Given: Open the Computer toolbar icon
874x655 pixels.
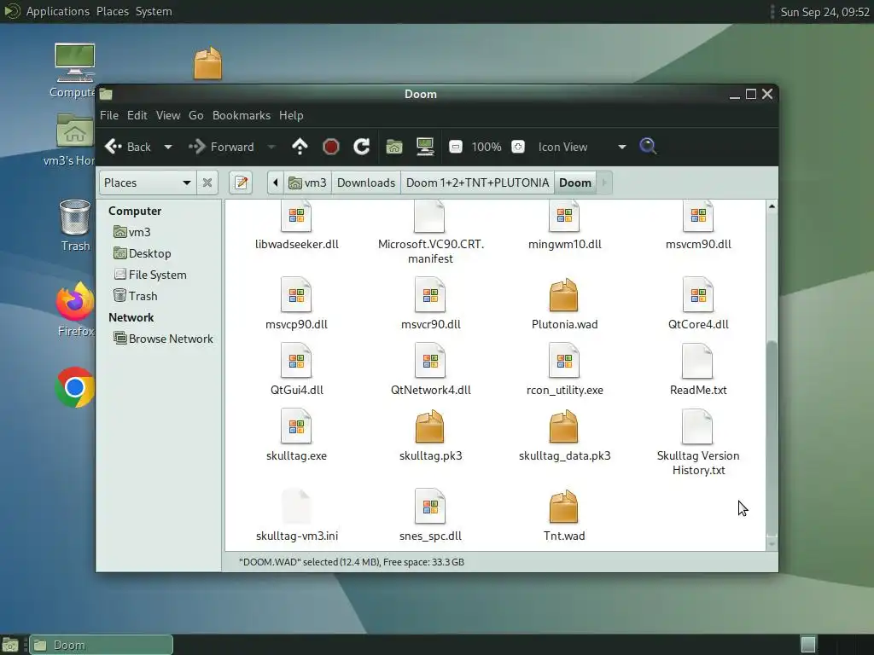Looking at the screenshot, I should (x=425, y=147).
